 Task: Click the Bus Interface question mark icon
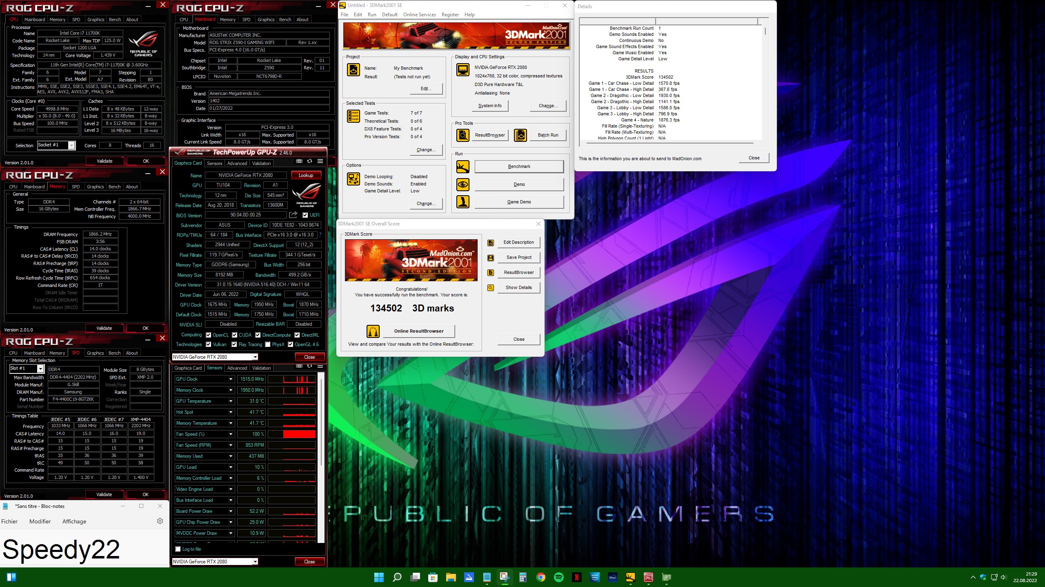(x=320, y=235)
